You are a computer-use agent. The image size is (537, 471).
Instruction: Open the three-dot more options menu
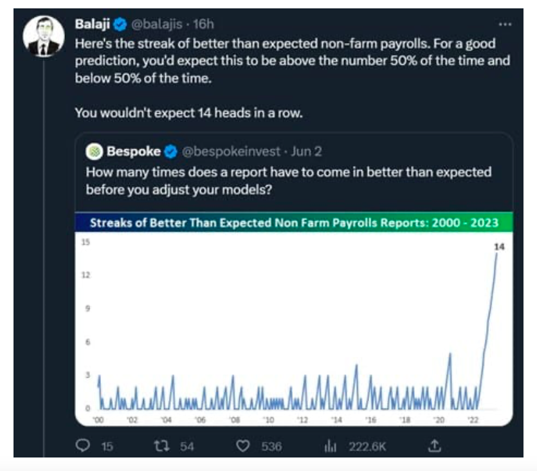coord(505,24)
